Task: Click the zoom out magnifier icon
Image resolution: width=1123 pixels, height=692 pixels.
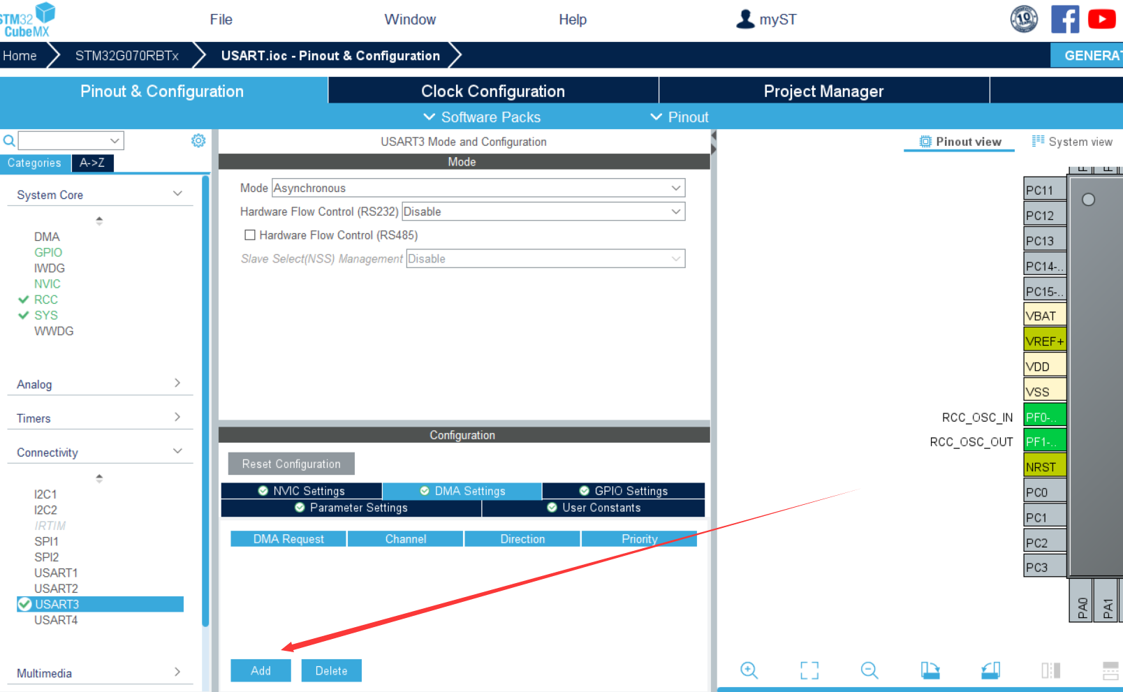Action: click(x=869, y=670)
